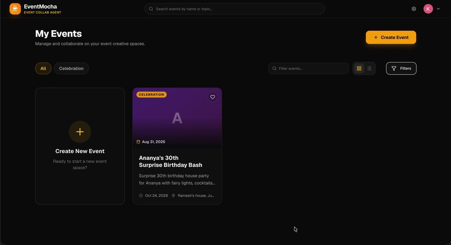This screenshot has width=451, height=245.
Task: Switch to grid view
Action: pyautogui.click(x=359, y=68)
